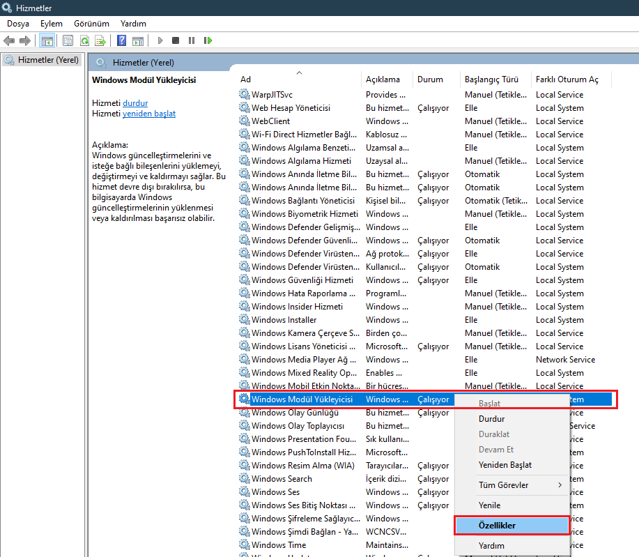Sort by the Açıklama column header

pos(387,79)
